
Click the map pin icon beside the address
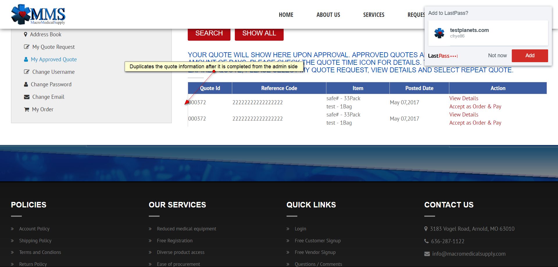click(x=426, y=229)
